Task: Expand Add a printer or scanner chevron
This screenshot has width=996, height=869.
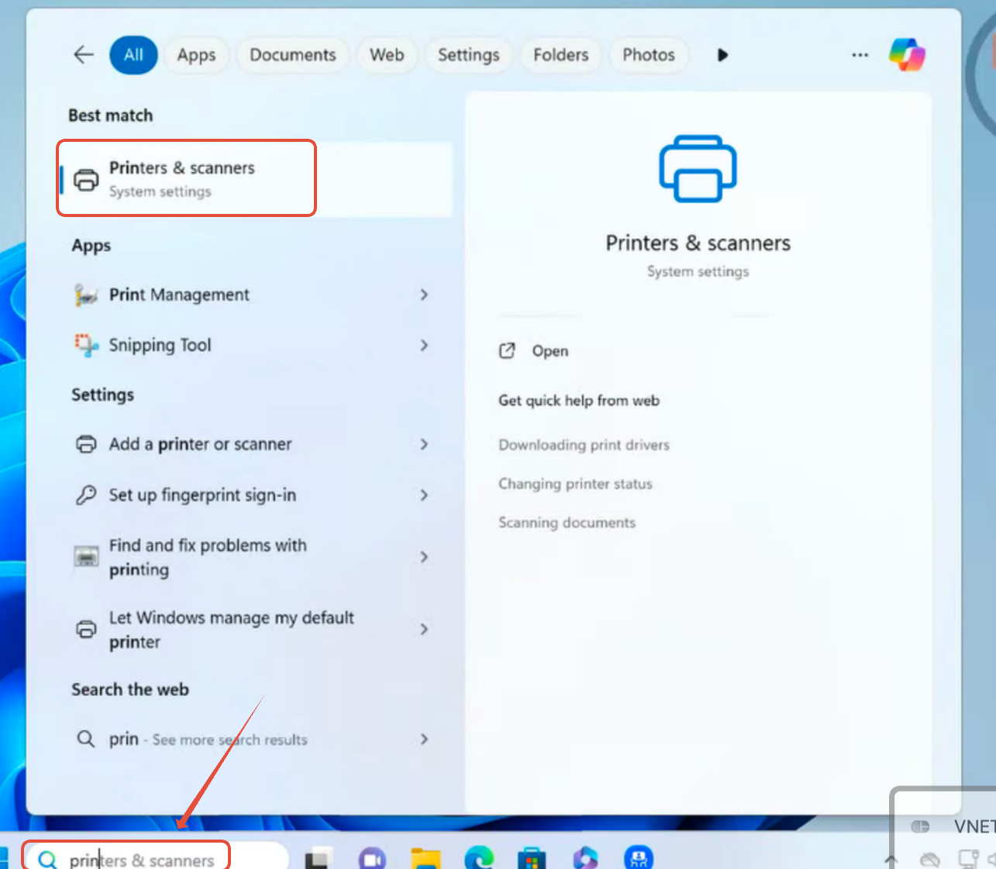Action: tap(424, 444)
